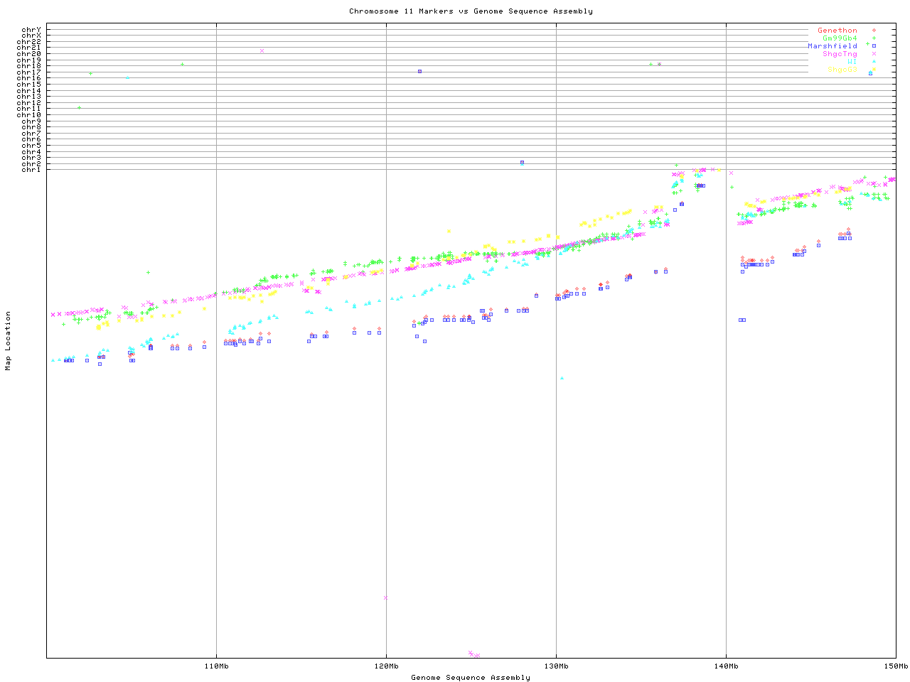Click the 'Map Location' vertical axis title
The width and height of the screenshot is (910, 682).
click(x=9, y=341)
